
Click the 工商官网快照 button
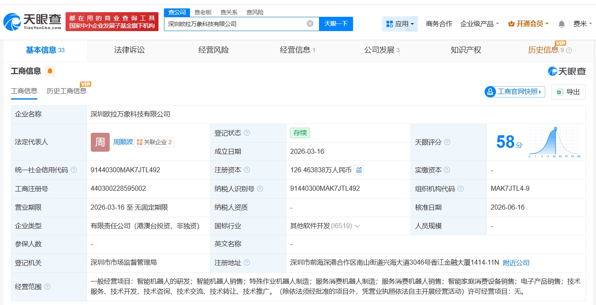(515, 92)
